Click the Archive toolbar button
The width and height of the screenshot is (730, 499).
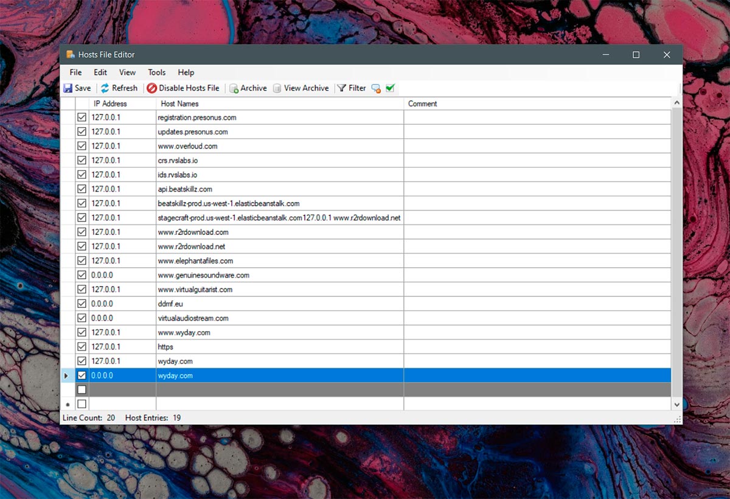[x=248, y=88]
